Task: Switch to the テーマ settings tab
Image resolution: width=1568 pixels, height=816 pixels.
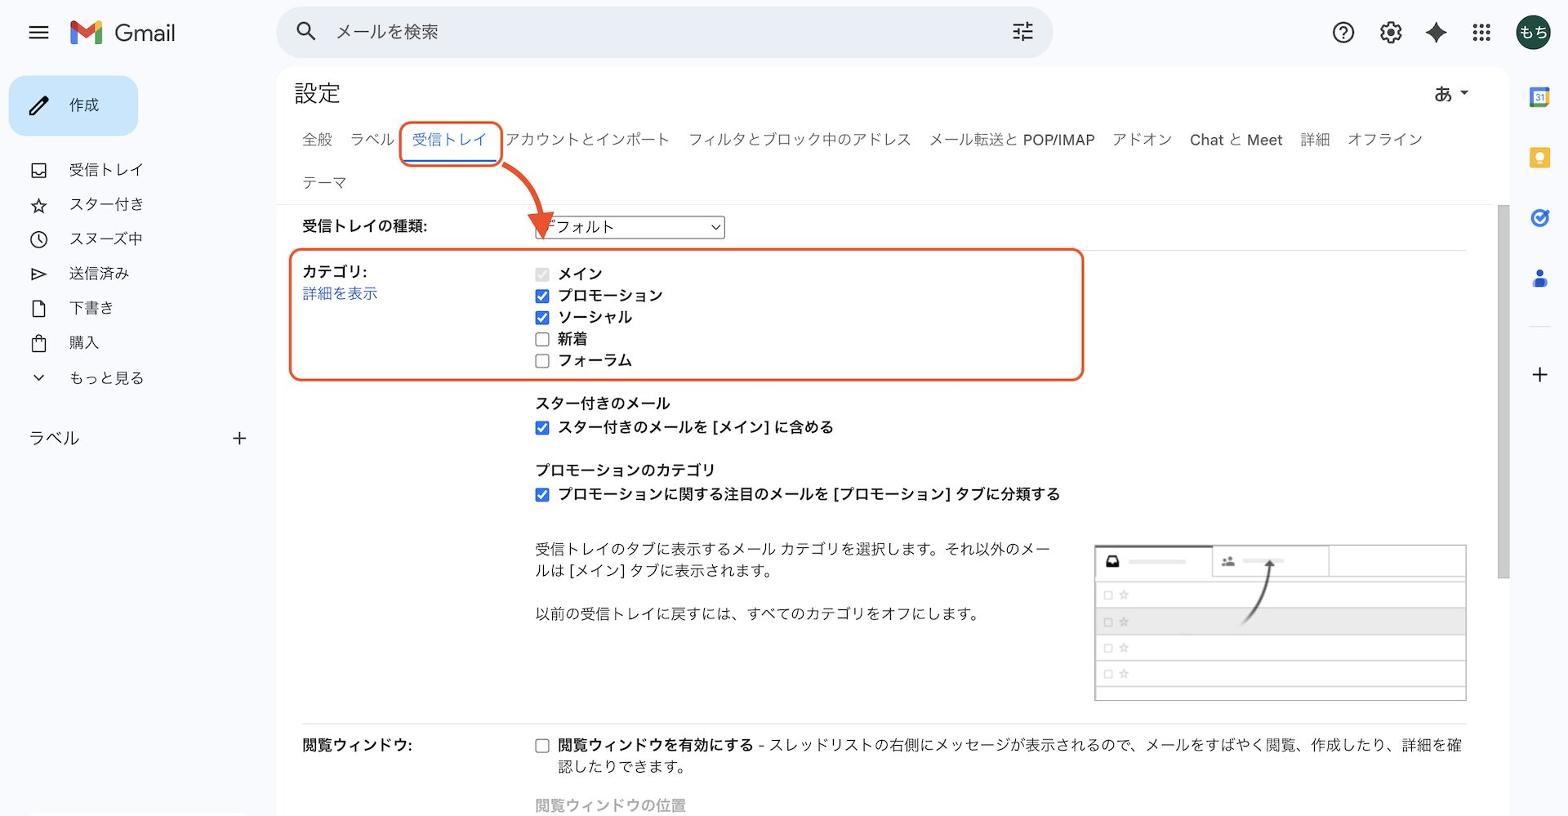Action: pyautogui.click(x=324, y=183)
